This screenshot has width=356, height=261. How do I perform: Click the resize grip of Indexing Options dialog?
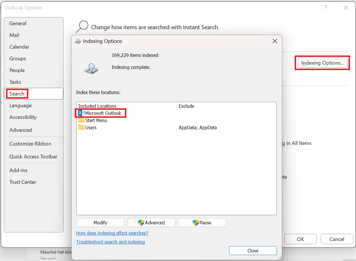279,257
